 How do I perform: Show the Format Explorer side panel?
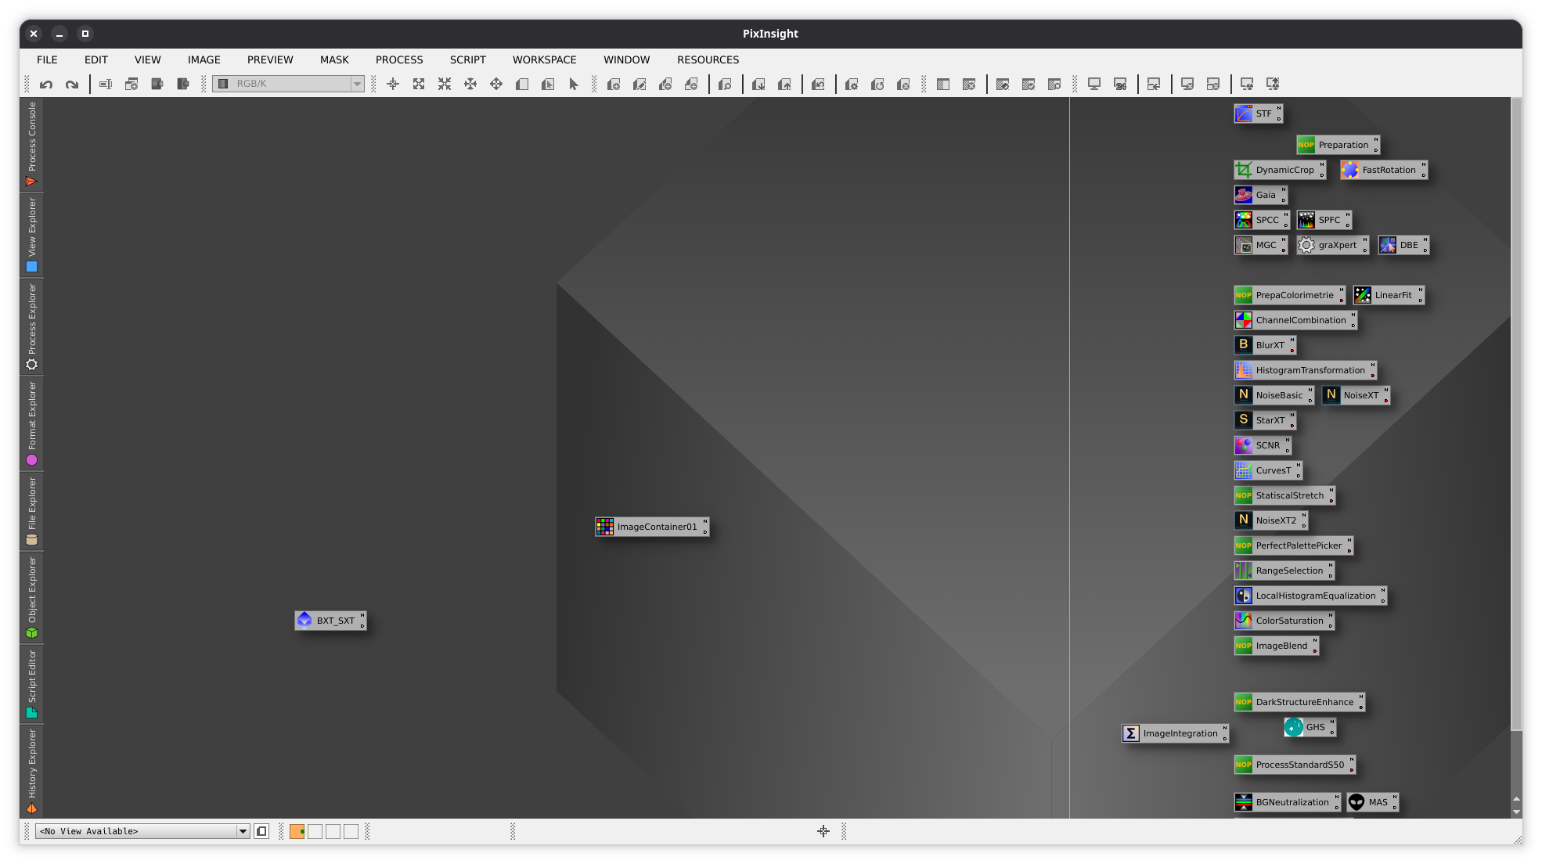32,423
